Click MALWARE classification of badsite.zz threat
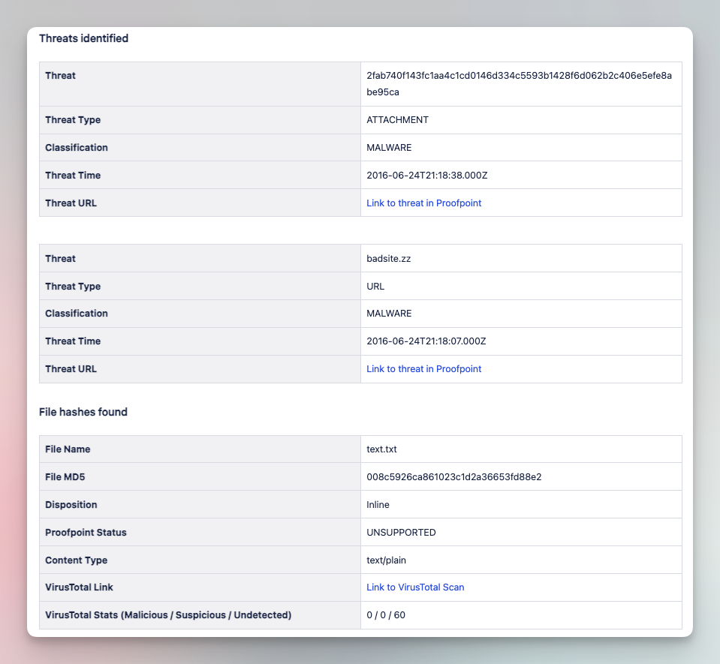The image size is (720, 664). pos(389,314)
